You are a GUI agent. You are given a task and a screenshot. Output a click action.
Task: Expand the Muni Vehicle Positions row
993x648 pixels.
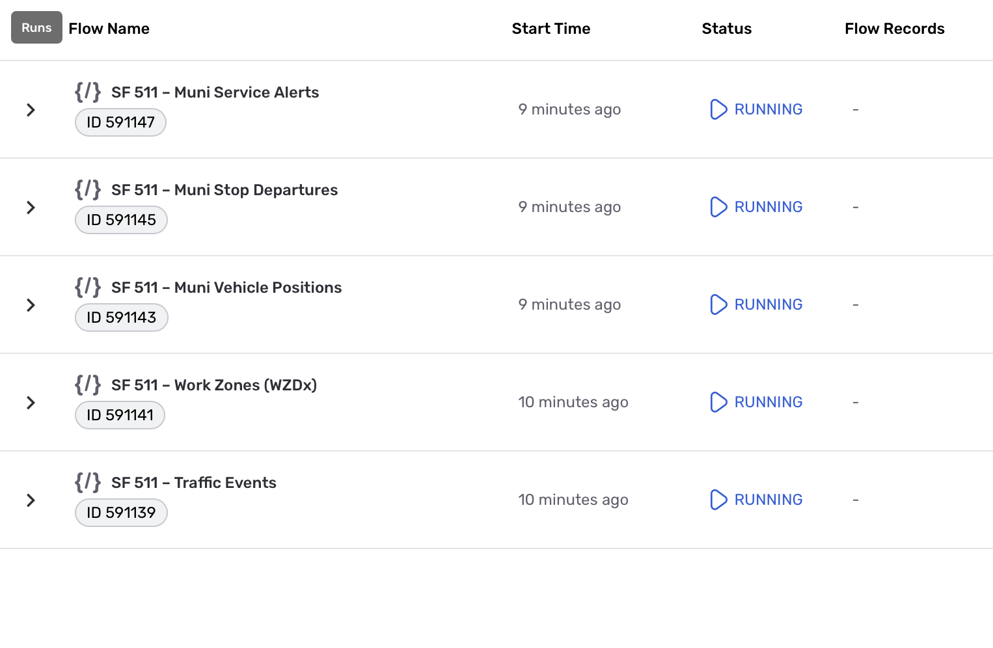click(x=31, y=305)
